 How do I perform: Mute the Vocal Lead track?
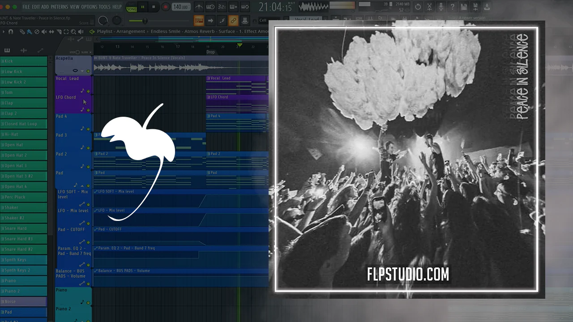(88, 91)
